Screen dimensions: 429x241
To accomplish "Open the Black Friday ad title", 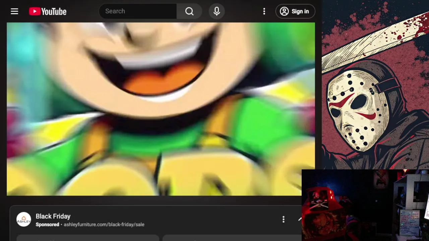I will point(53,216).
